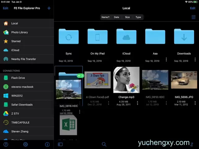Click the 'Change.mp3' file name
The height and width of the screenshot is (149, 199).
coord(126,97)
